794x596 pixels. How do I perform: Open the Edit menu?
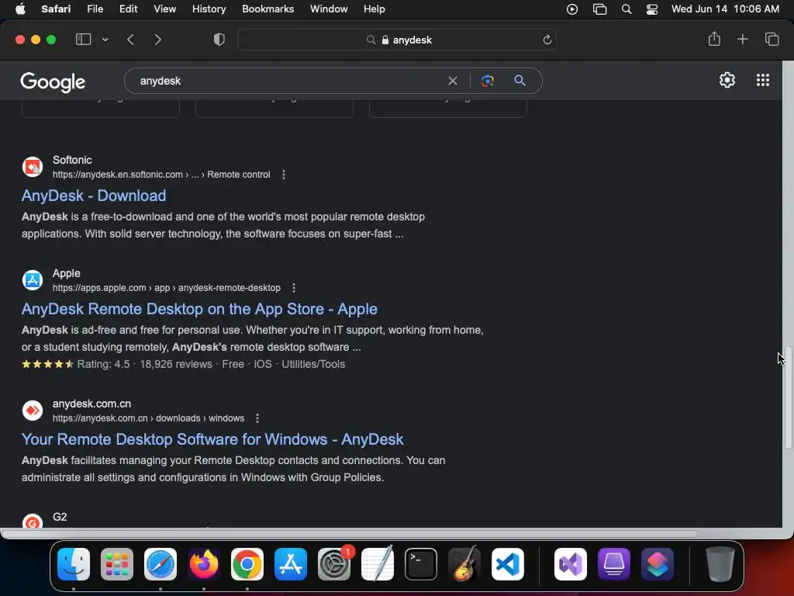click(x=128, y=9)
